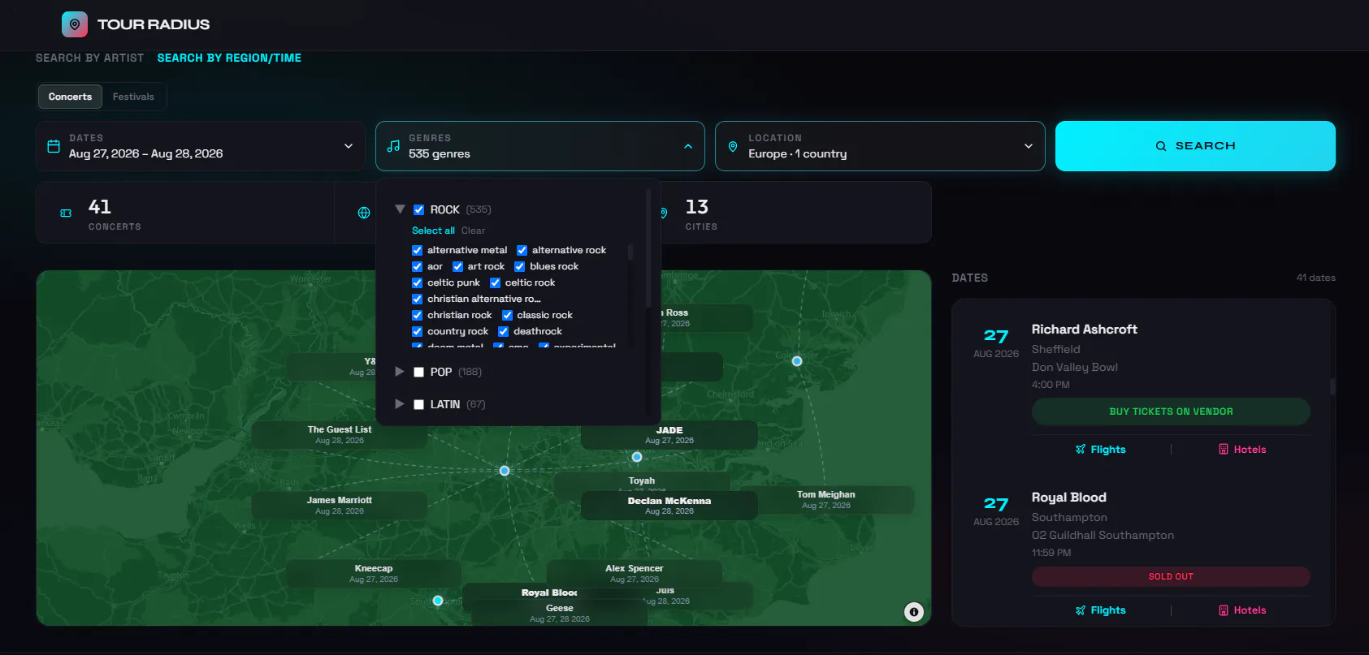Image resolution: width=1369 pixels, height=655 pixels.
Task: Toggle the ROCK genre group checkbox
Action: [418, 209]
